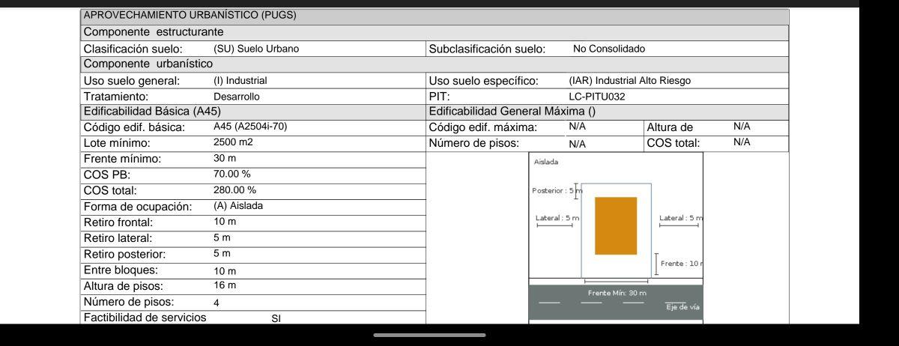
Task: Click the N/A value beside 'Altura de'
Action: point(742,127)
